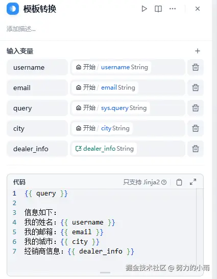Viewport: 217px width, 279px height.
Task: Open the help docs book icon
Action: [158, 9]
